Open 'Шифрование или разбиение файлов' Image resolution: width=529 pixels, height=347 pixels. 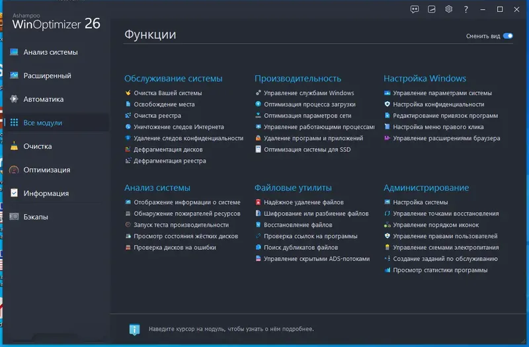(316, 213)
